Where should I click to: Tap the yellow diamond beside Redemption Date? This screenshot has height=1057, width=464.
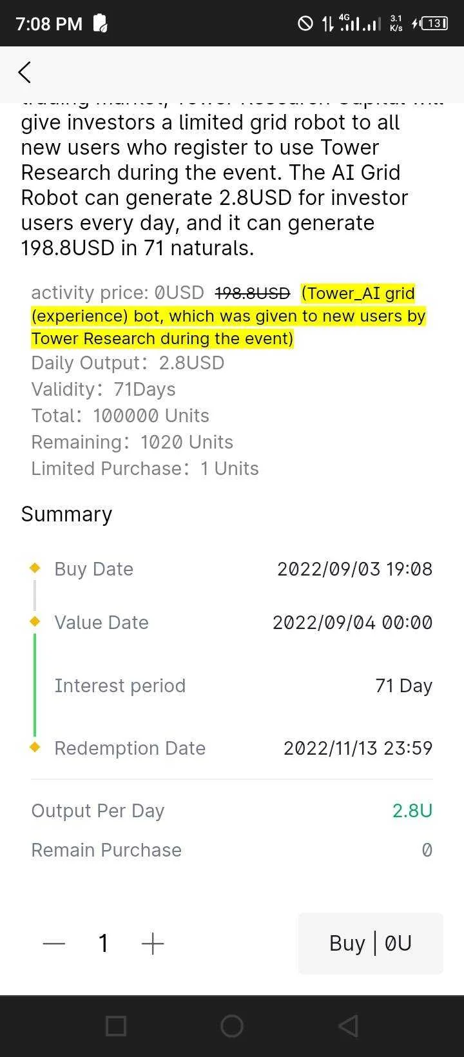35,747
